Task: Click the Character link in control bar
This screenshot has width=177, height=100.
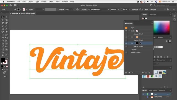Action: (x=84, y=9)
